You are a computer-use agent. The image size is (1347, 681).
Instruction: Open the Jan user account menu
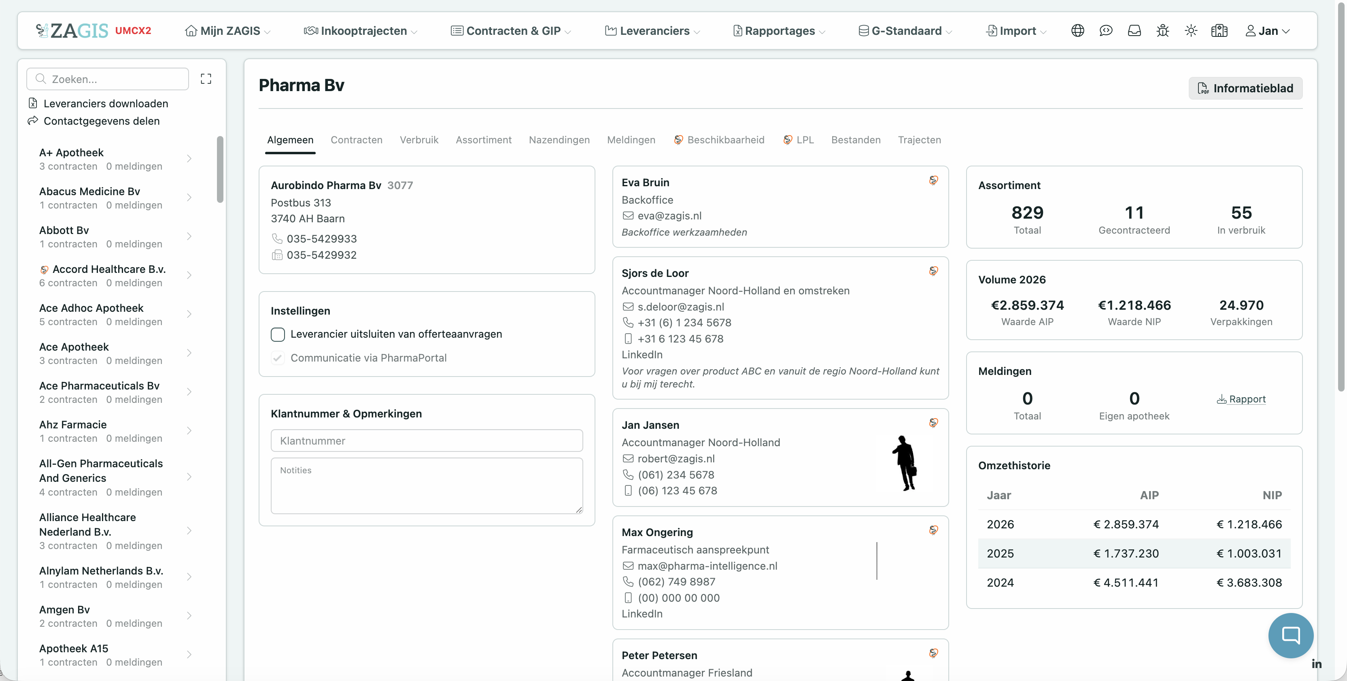(x=1268, y=31)
